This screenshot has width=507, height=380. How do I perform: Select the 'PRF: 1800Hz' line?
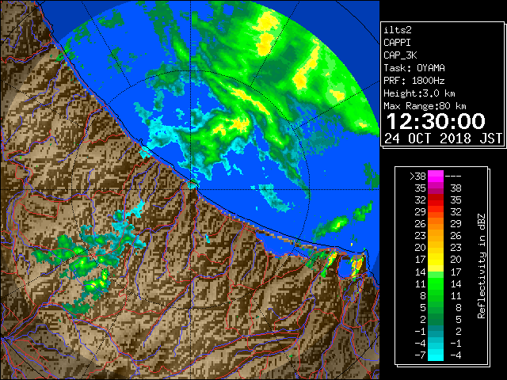point(414,81)
